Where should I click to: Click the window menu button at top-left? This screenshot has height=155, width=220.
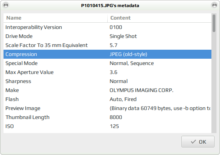pos(6,5)
